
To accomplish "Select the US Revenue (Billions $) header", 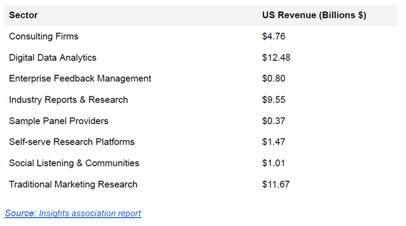I will click(x=313, y=16).
